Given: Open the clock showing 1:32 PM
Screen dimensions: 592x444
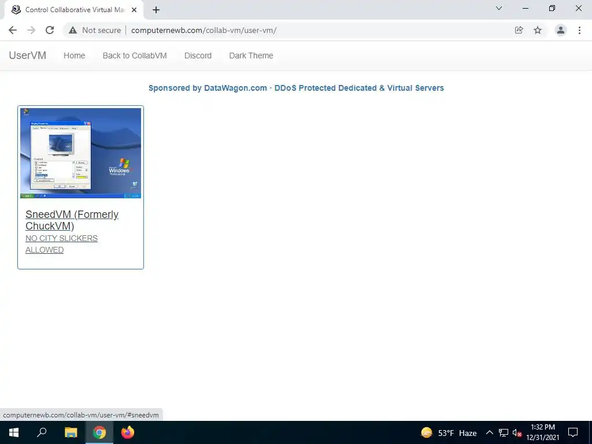Looking at the screenshot, I should pyautogui.click(x=543, y=432).
